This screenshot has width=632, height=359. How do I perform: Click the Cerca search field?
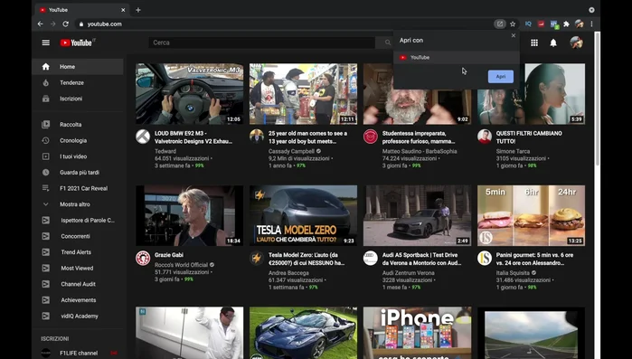(262, 43)
